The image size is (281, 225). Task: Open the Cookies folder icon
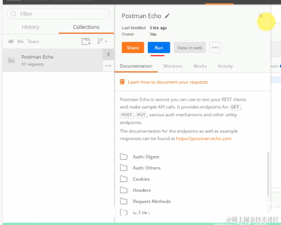(x=124, y=179)
